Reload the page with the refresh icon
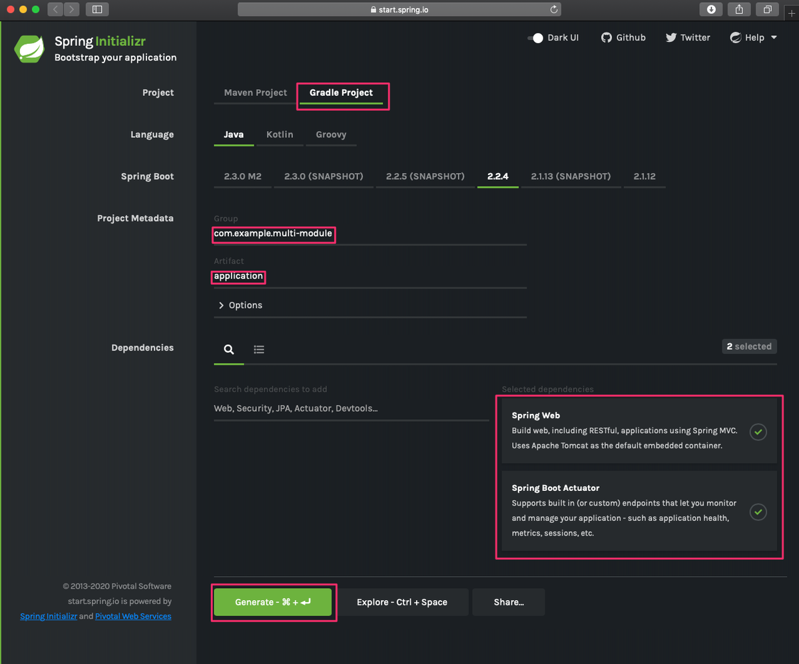799x664 pixels. pyautogui.click(x=553, y=9)
